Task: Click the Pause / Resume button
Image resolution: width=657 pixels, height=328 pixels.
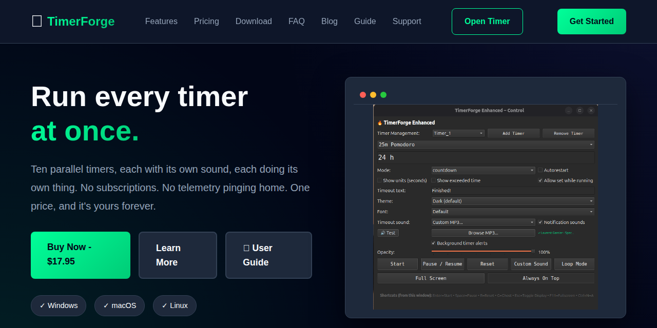Action: pyautogui.click(x=442, y=264)
